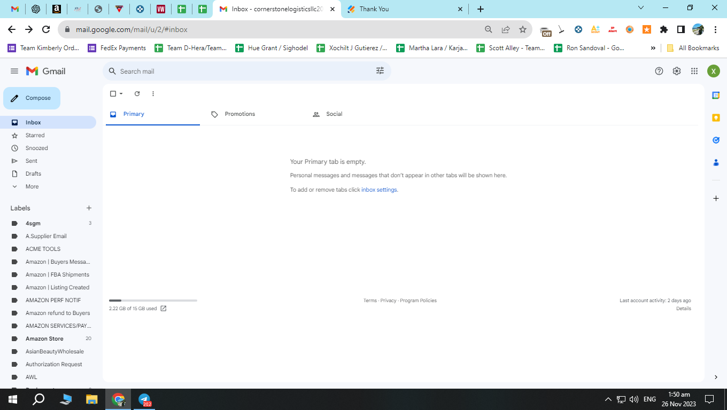Open Google Keep side panel
Viewport: 727px width, 410px height.
tap(716, 117)
